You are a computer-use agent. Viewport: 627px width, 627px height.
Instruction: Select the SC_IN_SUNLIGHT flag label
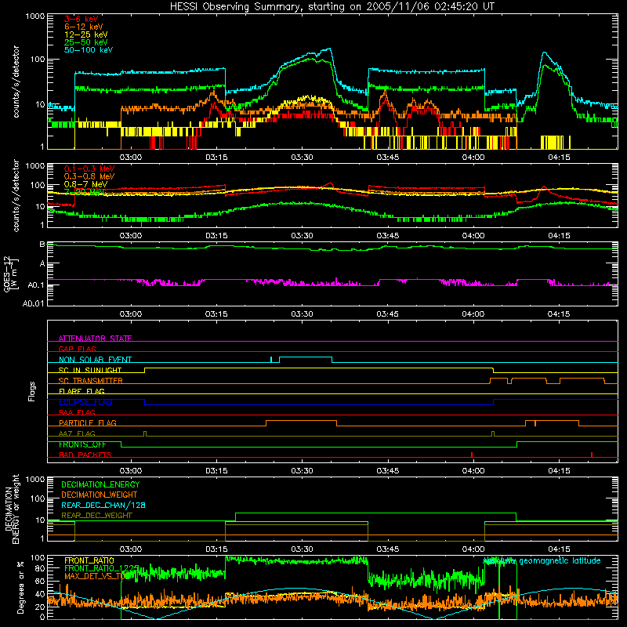tap(90, 370)
